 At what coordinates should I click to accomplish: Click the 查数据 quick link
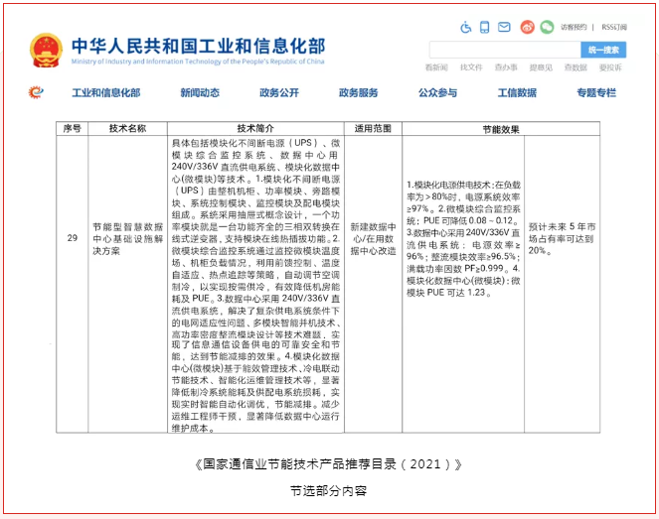576,67
